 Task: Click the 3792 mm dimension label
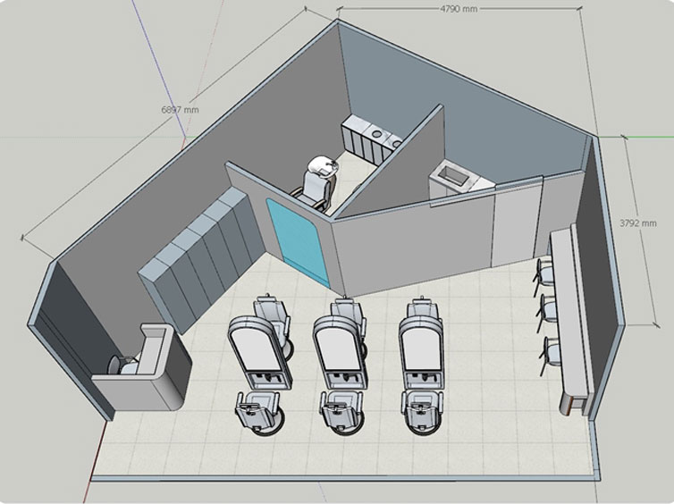point(637,223)
